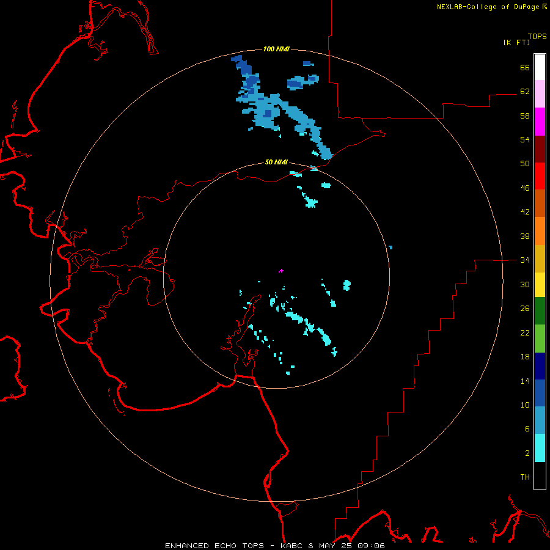Click the "8 MAY 25 09:06" timestamp
Screen dimensions: 550x550
346,546
